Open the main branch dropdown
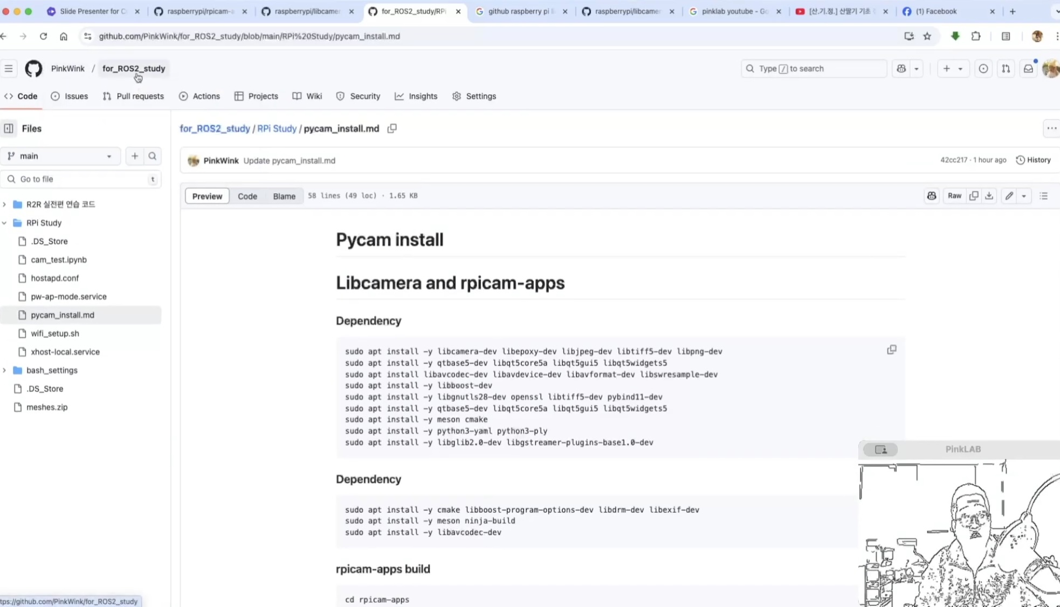Image resolution: width=1060 pixels, height=607 pixels. [60, 156]
